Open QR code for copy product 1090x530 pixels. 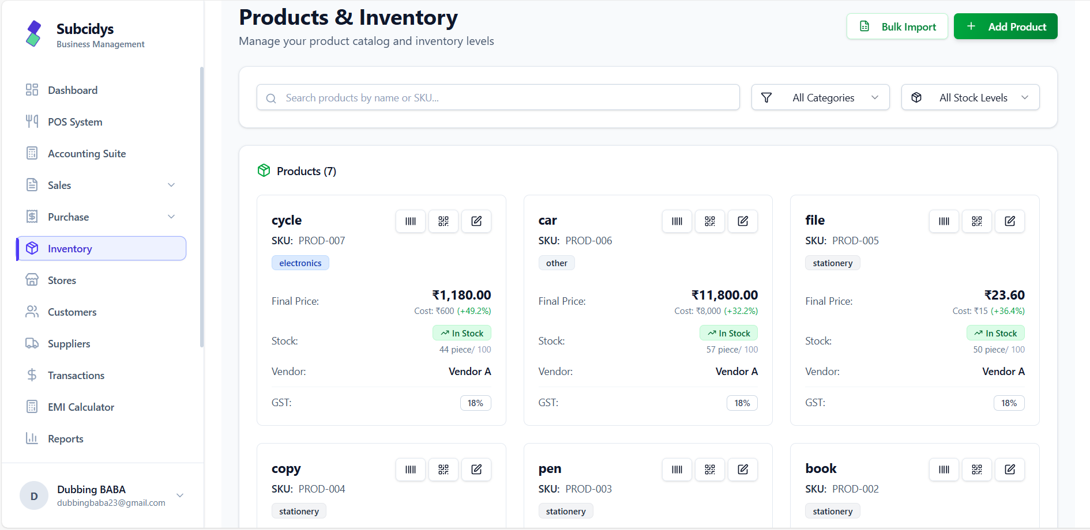443,470
